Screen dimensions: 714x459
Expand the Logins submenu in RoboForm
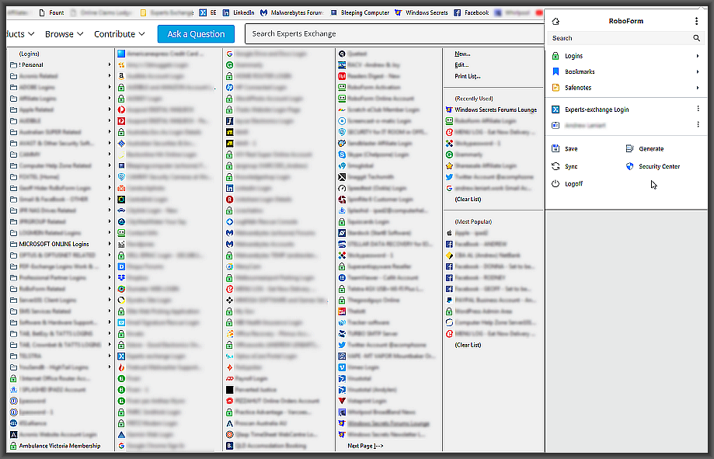click(697, 56)
